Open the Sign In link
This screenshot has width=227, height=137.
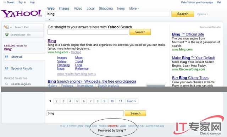tap(22, 2)
